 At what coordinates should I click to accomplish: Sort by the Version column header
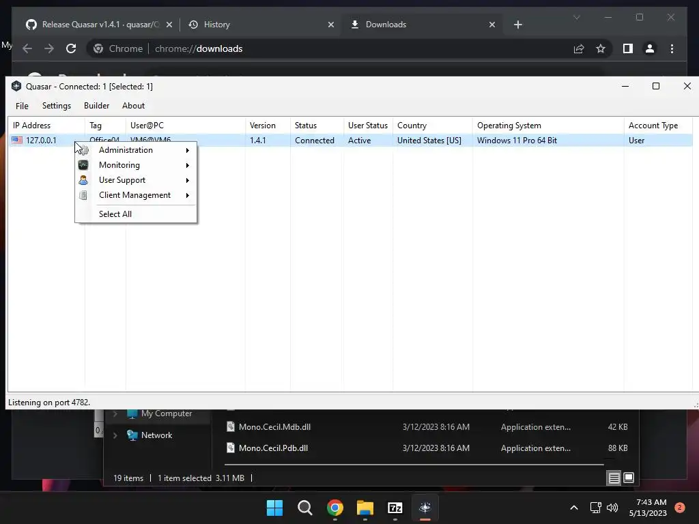coord(268,126)
